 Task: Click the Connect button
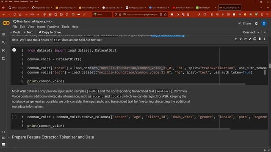pyautogui.click(x=249, y=33)
